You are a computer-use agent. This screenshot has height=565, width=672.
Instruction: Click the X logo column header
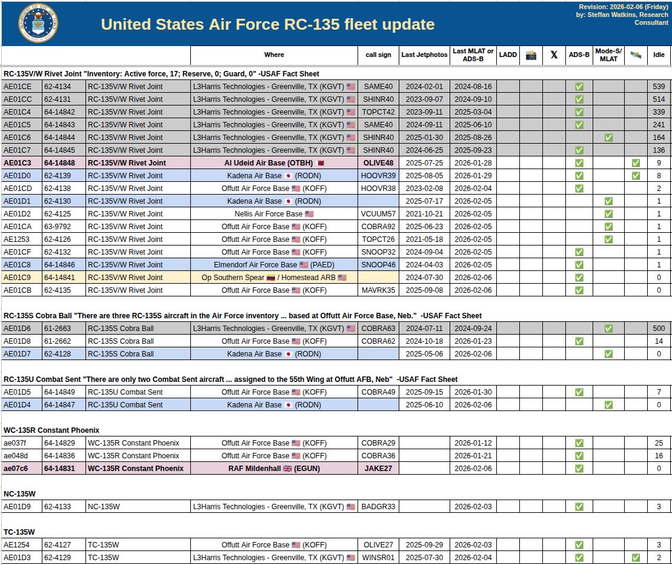(x=554, y=55)
